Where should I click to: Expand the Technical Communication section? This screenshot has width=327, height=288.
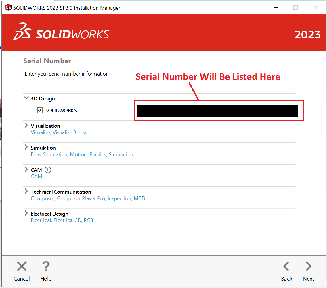26,191
